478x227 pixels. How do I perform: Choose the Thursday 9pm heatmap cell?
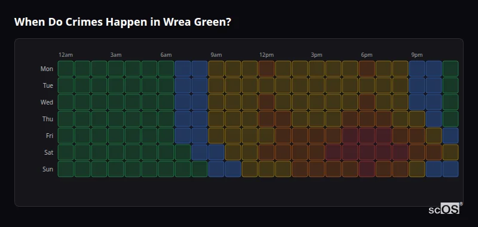coord(417,119)
